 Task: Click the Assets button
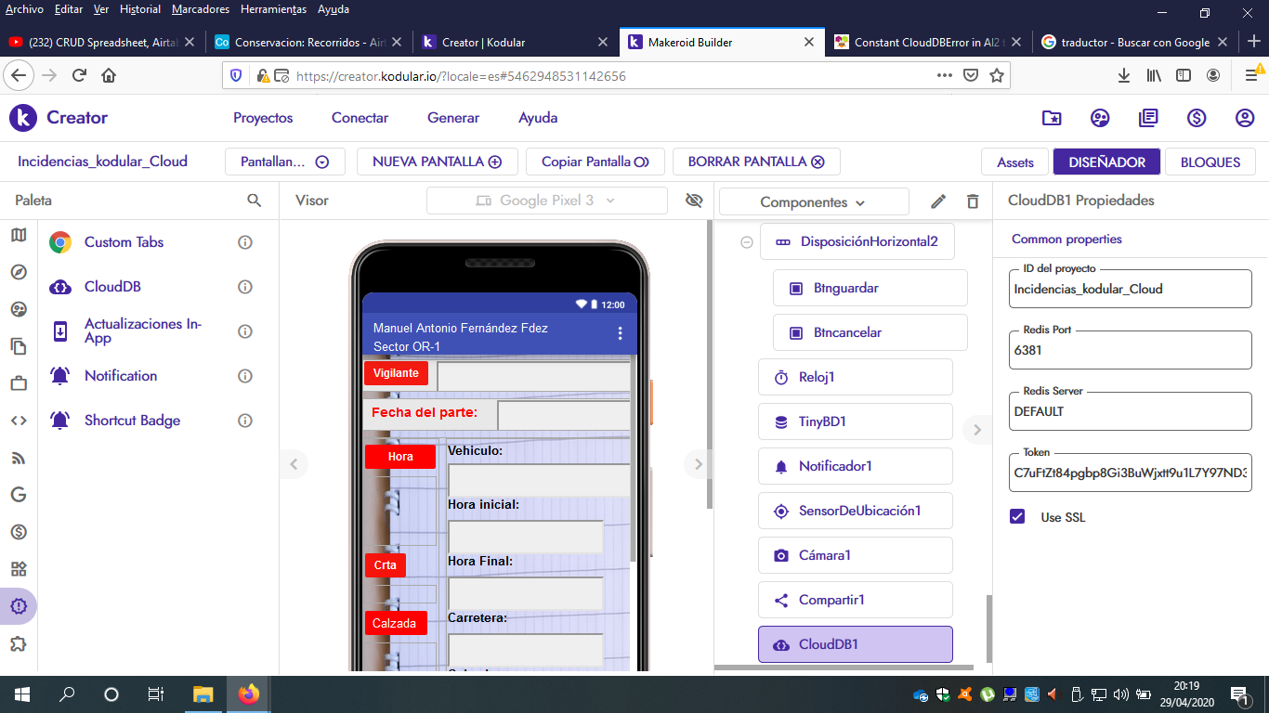click(1014, 162)
